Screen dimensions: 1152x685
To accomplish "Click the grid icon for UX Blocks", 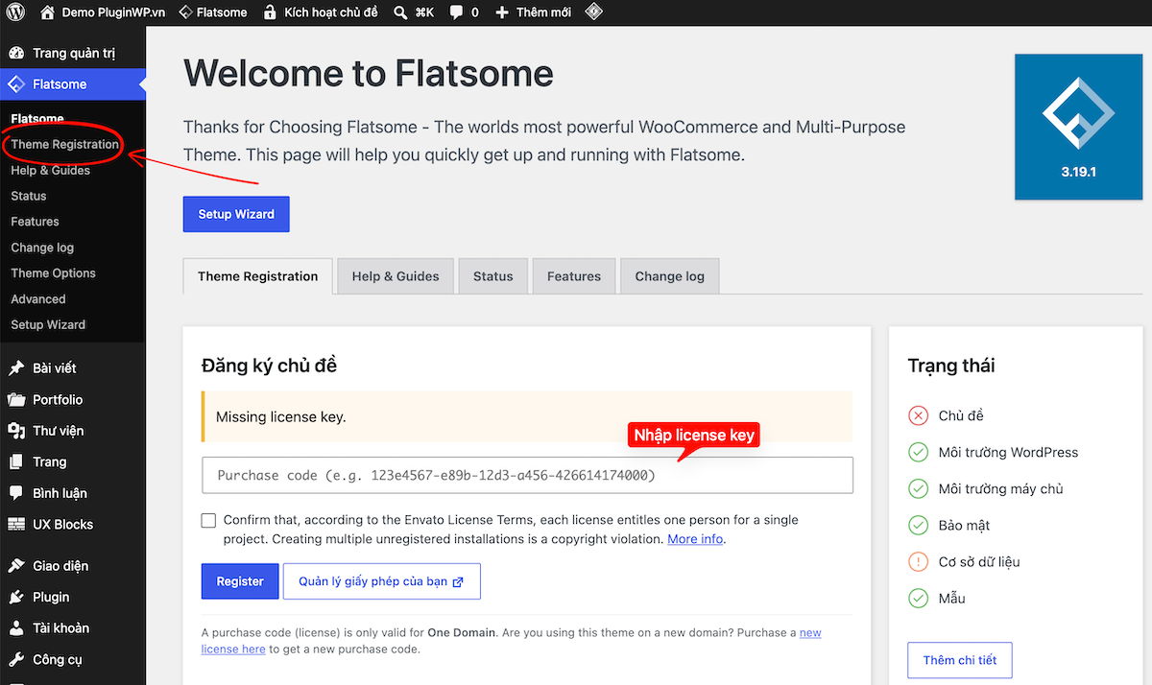I will 16,525.
